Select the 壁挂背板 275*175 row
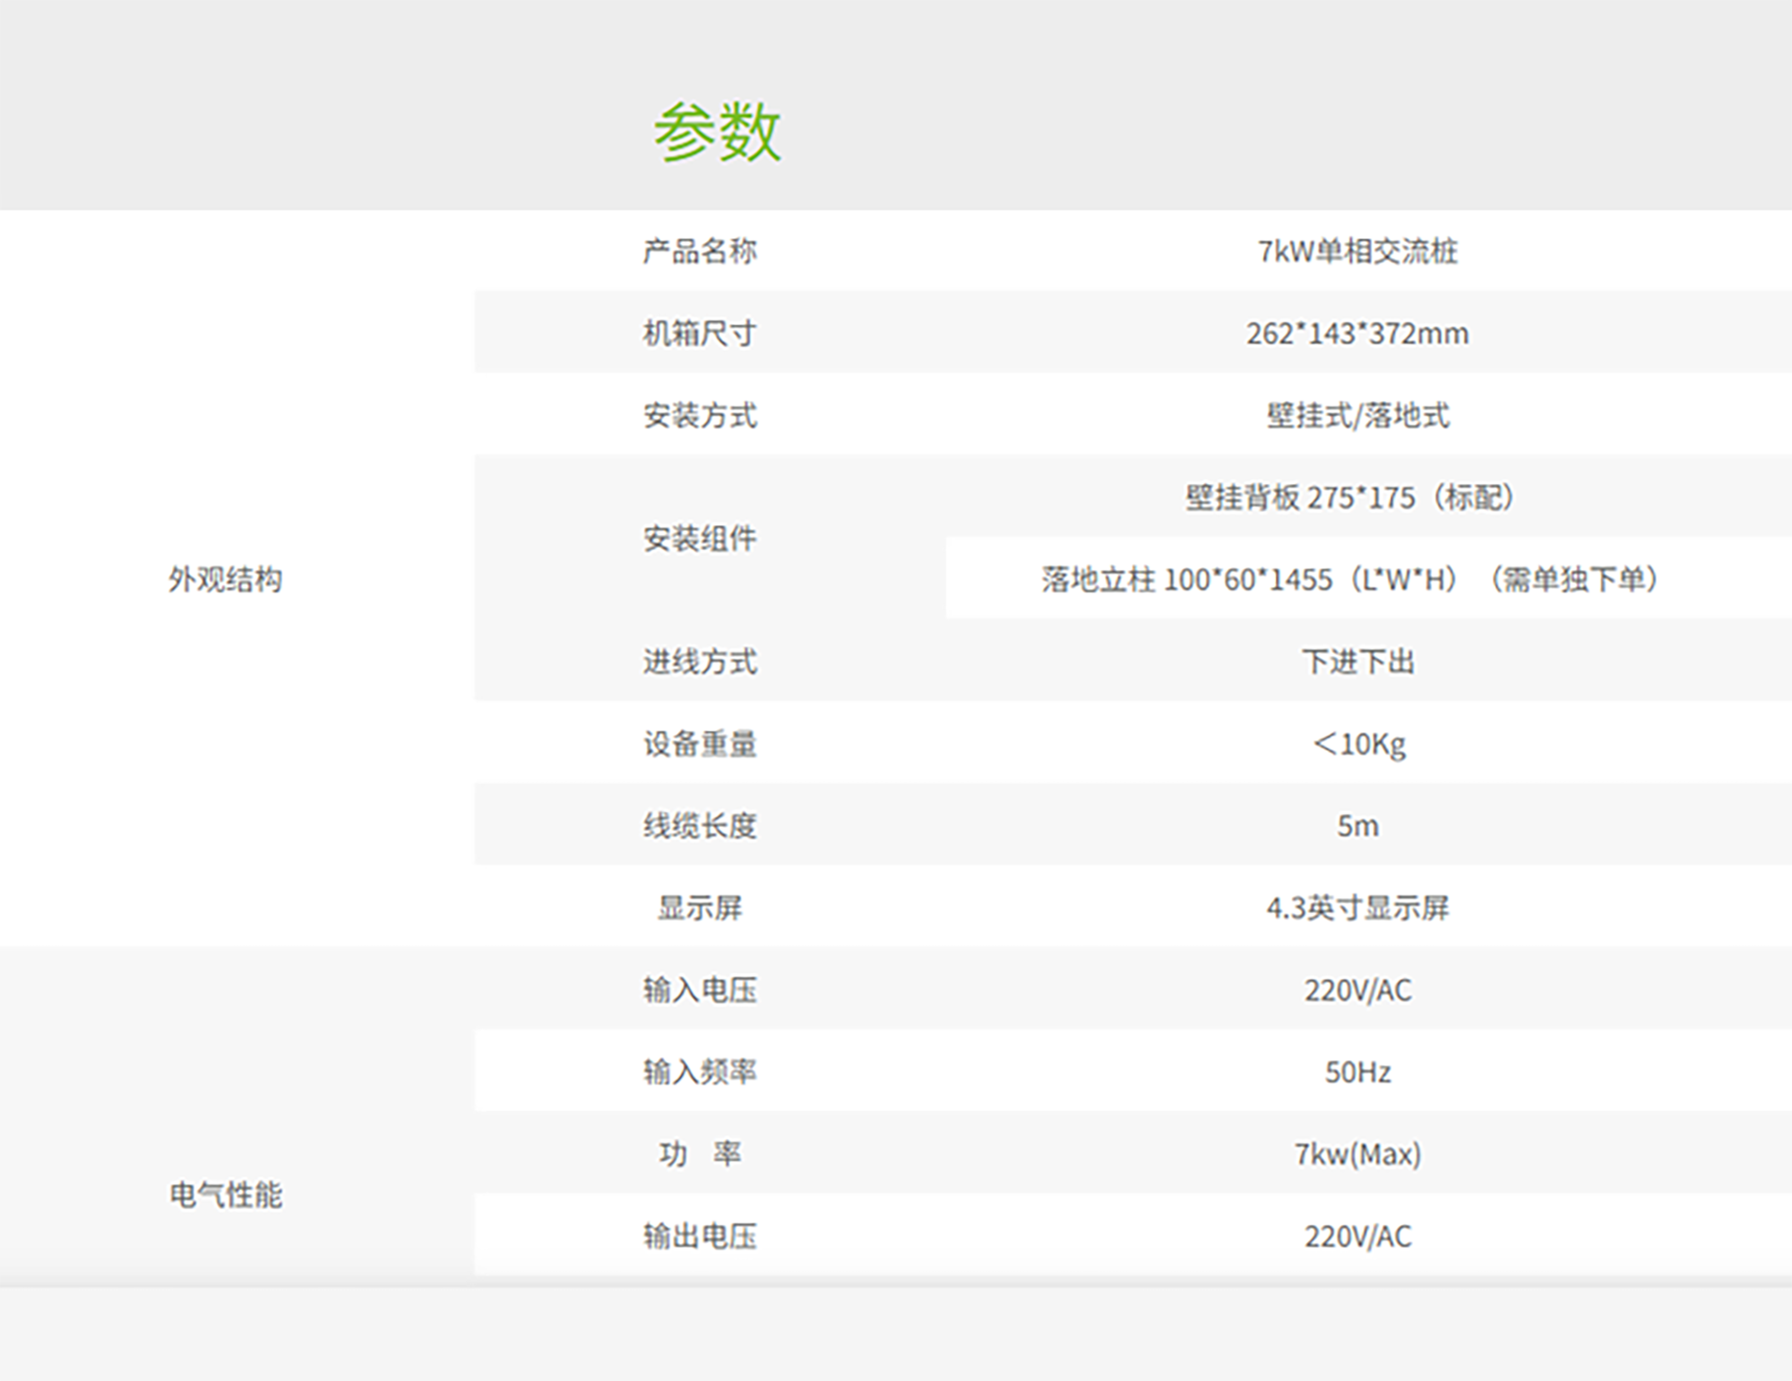1792x1381 pixels. click(1349, 497)
